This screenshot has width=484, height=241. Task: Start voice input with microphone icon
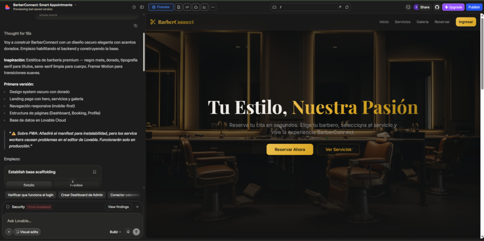128,232
